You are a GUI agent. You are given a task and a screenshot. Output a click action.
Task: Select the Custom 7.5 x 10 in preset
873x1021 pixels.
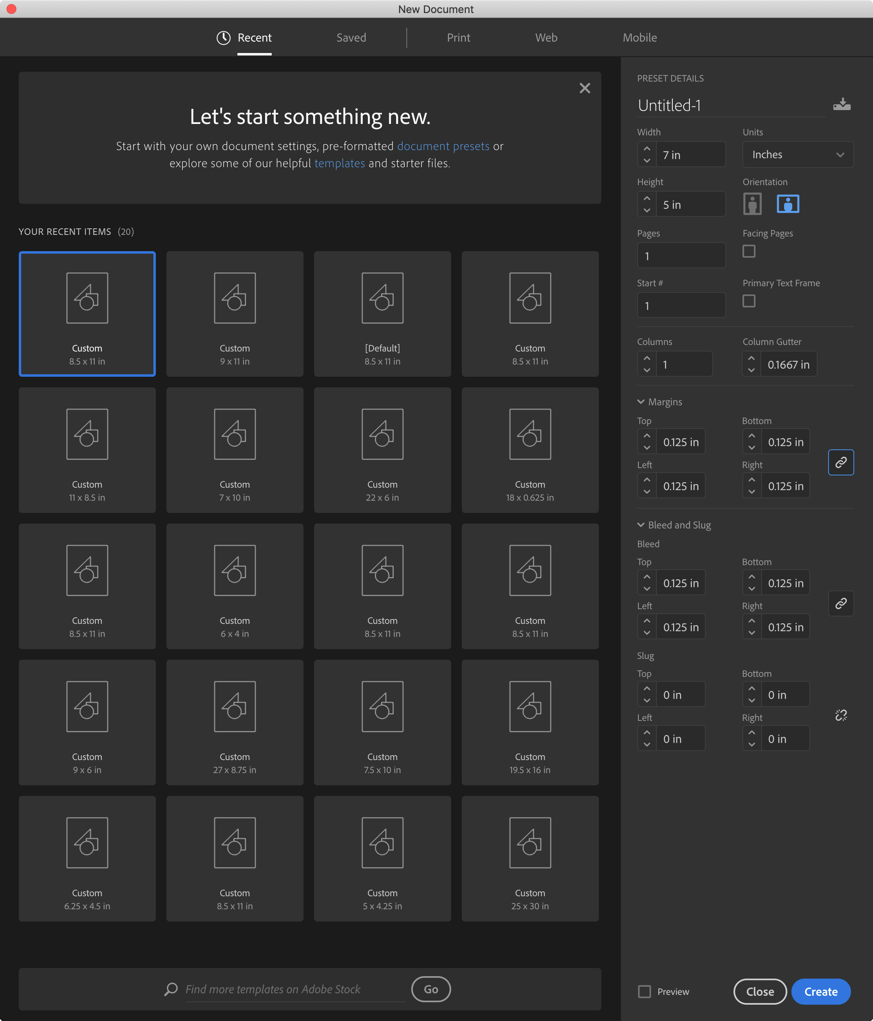383,723
